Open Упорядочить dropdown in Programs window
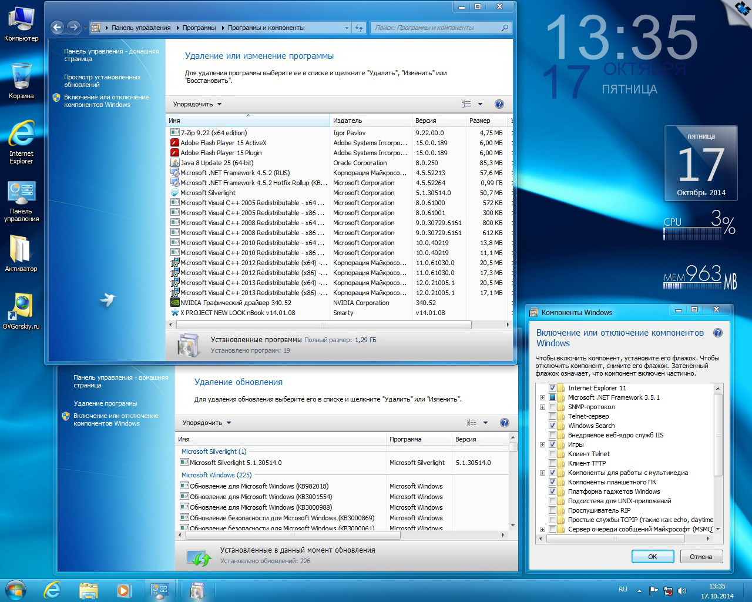The height and width of the screenshot is (602, 752). point(197,104)
